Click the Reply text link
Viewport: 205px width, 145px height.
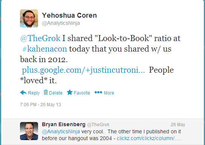coord(34,93)
